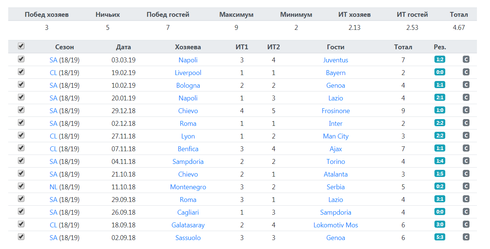Uncheck the Bologna–Genoa match checkbox
Image resolution: width=490 pixels, height=249 pixels.
pyautogui.click(x=21, y=85)
